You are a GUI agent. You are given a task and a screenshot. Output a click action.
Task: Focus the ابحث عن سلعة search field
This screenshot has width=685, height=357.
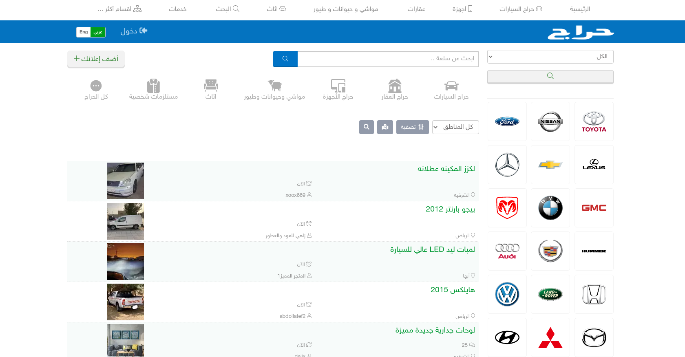388,59
